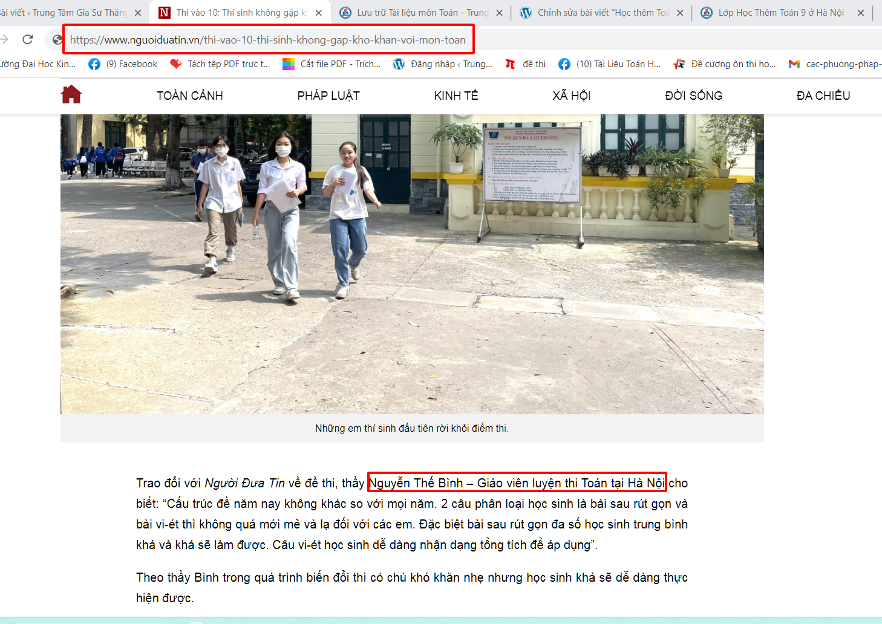This screenshot has width=882, height=624.
Task: Open the Tách tệp PDF bookmark
Action: [220, 64]
